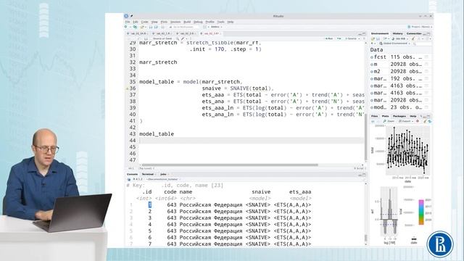Open the Help menu

point(231,22)
